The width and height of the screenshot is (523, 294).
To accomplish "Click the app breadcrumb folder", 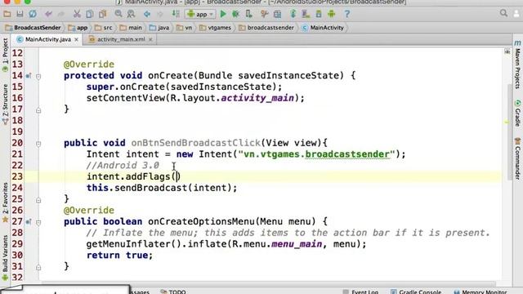I will click(78, 28).
